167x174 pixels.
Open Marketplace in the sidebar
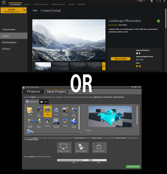point(14,42)
